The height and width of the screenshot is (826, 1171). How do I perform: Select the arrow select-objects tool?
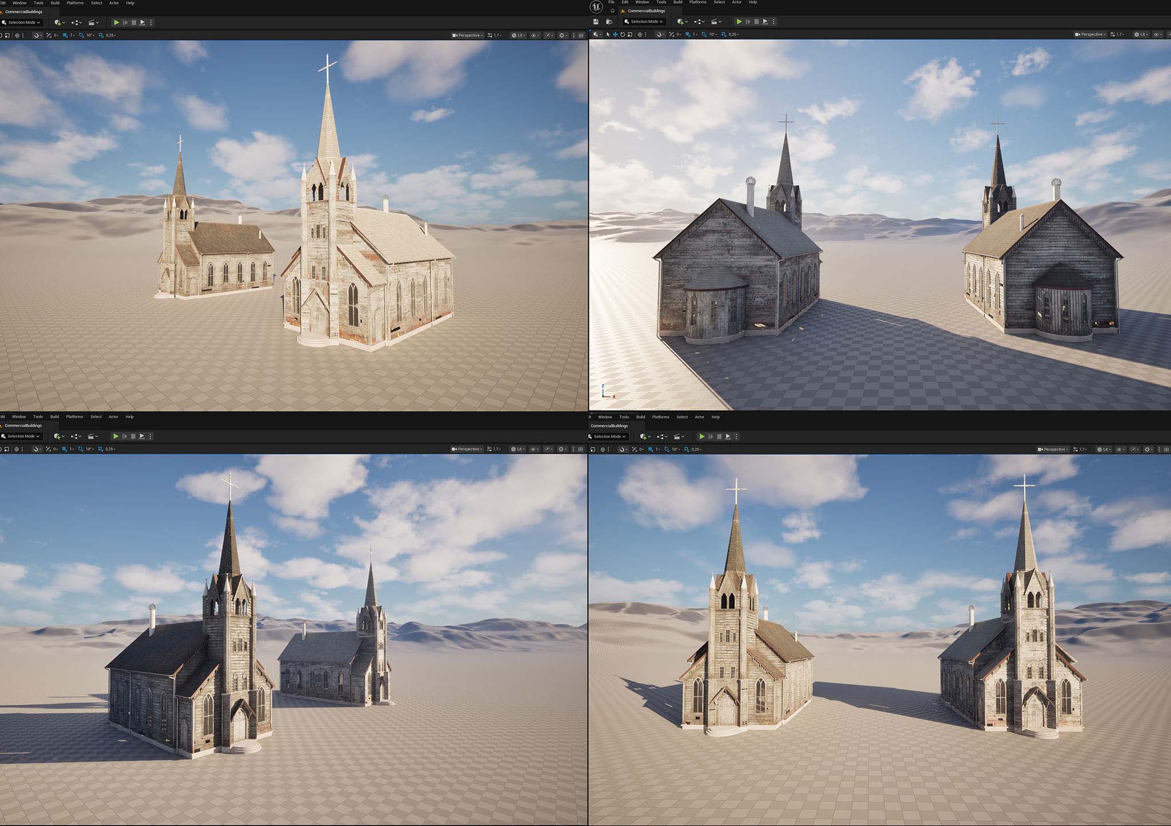point(608,34)
